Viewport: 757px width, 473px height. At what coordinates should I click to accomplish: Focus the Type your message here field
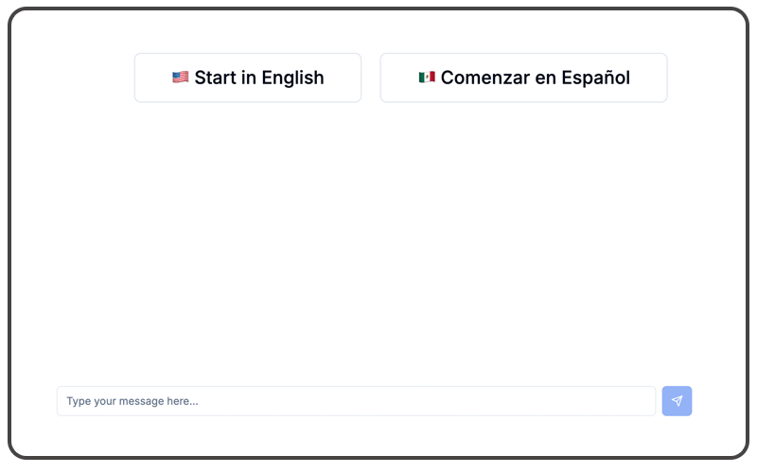pyautogui.click(x=357, y=400)
